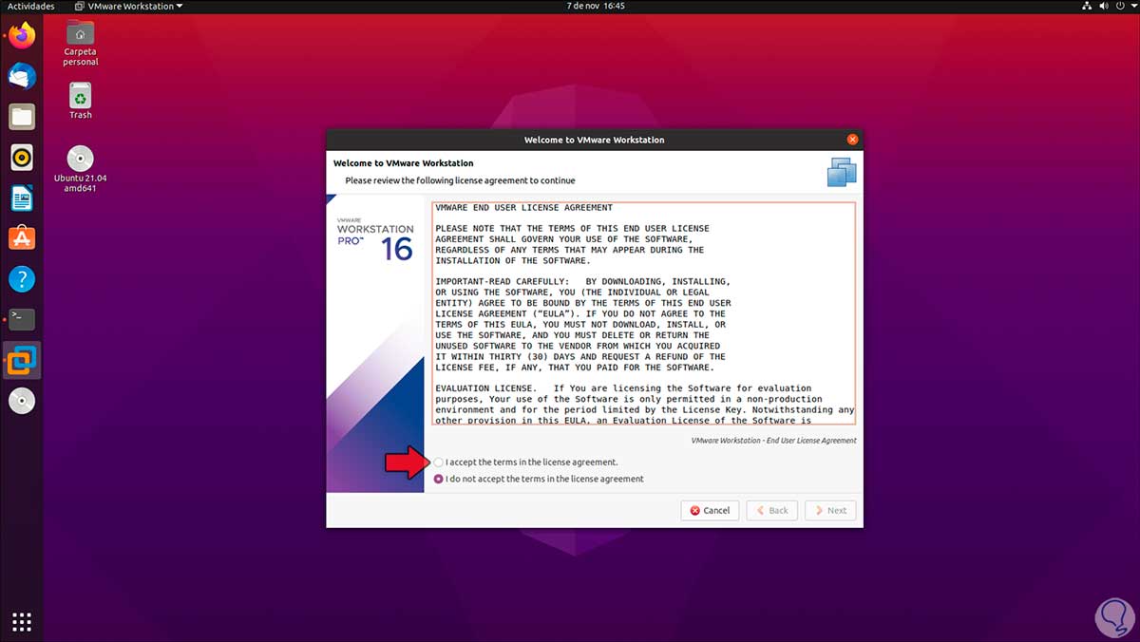Image resolution: width=1140 pixels, height=642 pixels.
Task: Open Firefox from the dock
Action: (x=22, y=36)
